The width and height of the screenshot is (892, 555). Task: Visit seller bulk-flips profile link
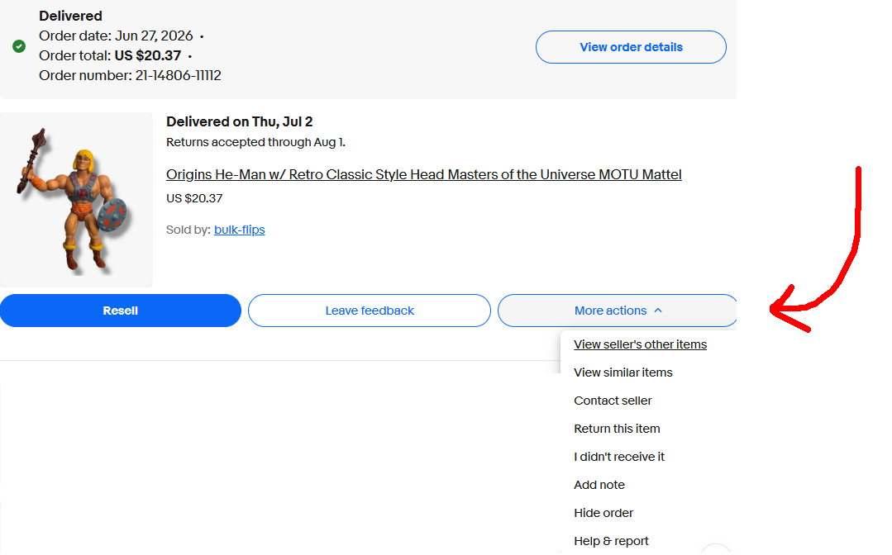coord(240,230)
